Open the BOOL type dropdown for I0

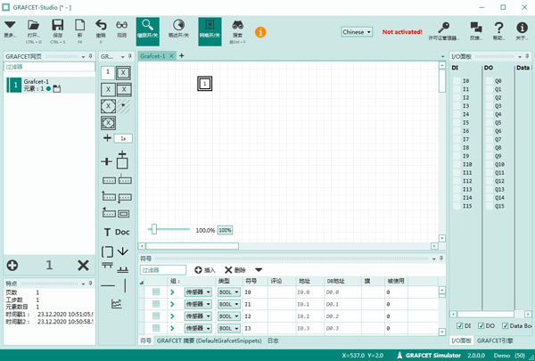click(228, 291)
